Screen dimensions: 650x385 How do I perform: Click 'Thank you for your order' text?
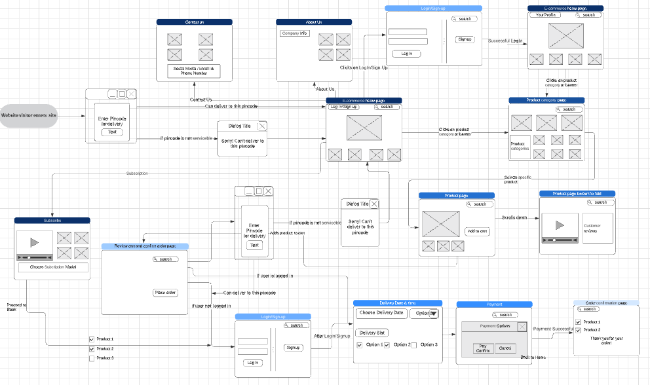point(607,340)
